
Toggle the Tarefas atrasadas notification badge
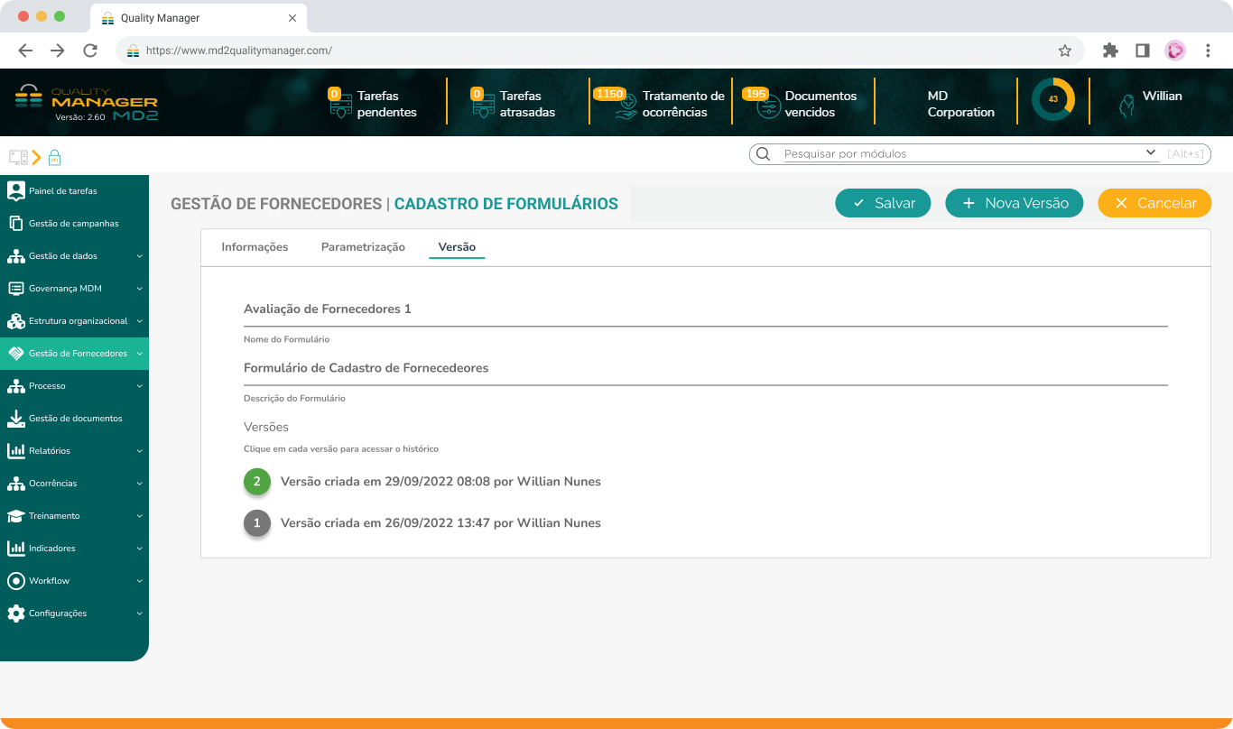coord(476,93)
